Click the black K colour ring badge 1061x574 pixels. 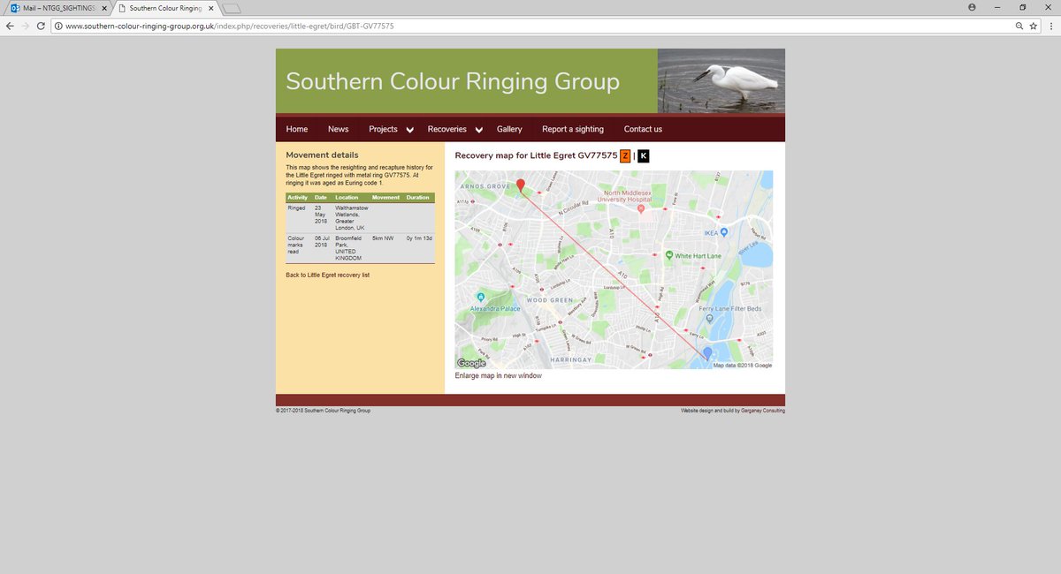pyautogui.click(x=643, y=156)
